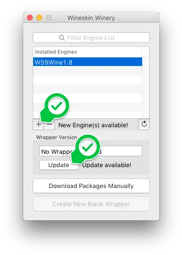Minimize window with yellow button
The width and height of the screenshot is (182, 255).
click(x=39, y=18)
